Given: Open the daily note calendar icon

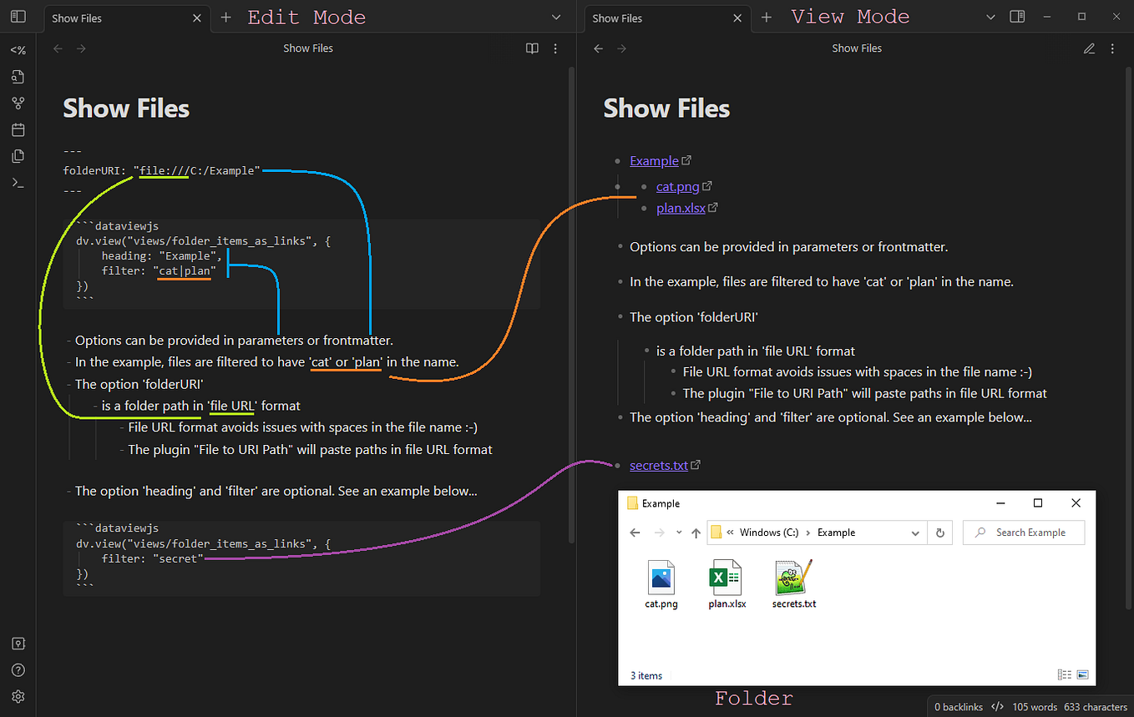Looking at the screenshot, I should point(18,130).
